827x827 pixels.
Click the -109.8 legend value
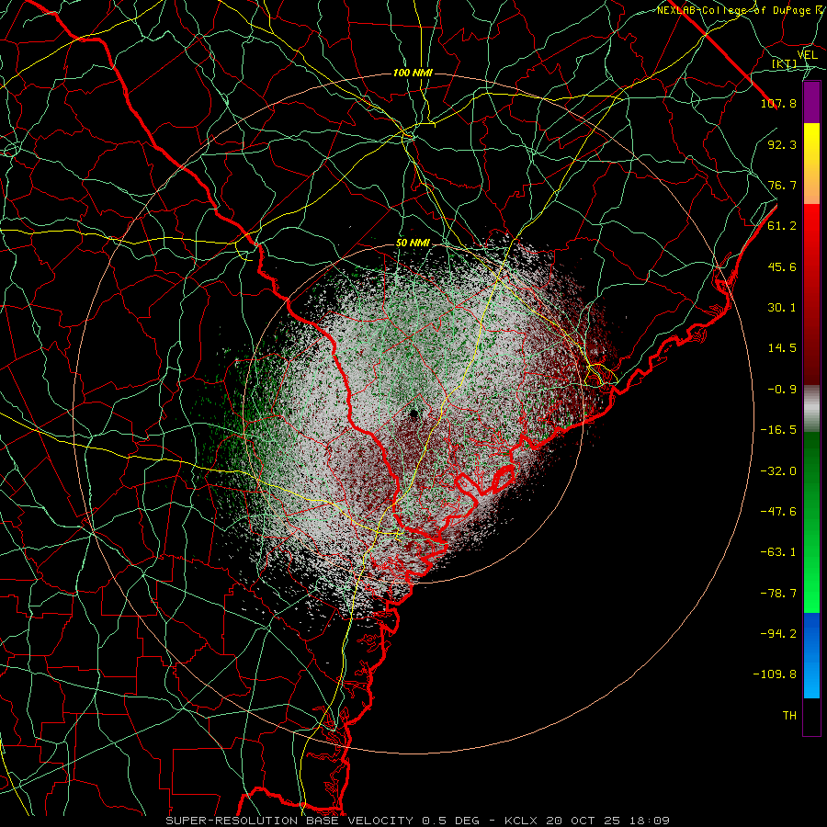coord(775,674)
